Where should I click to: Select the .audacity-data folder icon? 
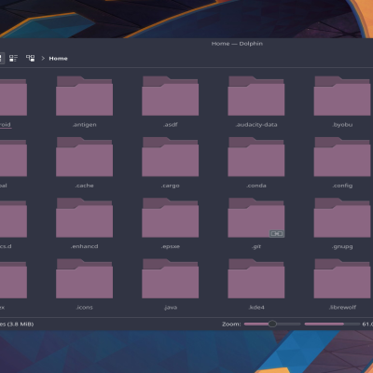256,96
